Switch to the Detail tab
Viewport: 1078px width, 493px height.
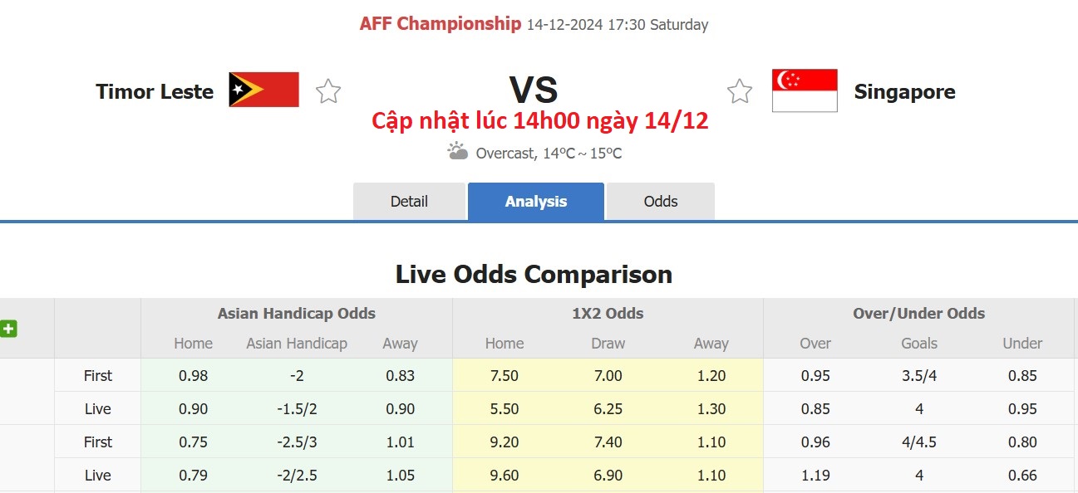(x=410, y=201)
